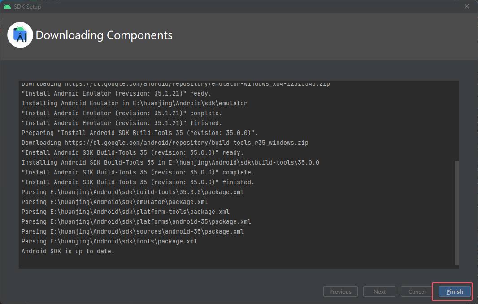Image resolution: width=478 pixels, height=304 pixels.
Task: Click the 'Parsing ...\sdk\emulator\package.xml' line
Action: coord(115,202)
